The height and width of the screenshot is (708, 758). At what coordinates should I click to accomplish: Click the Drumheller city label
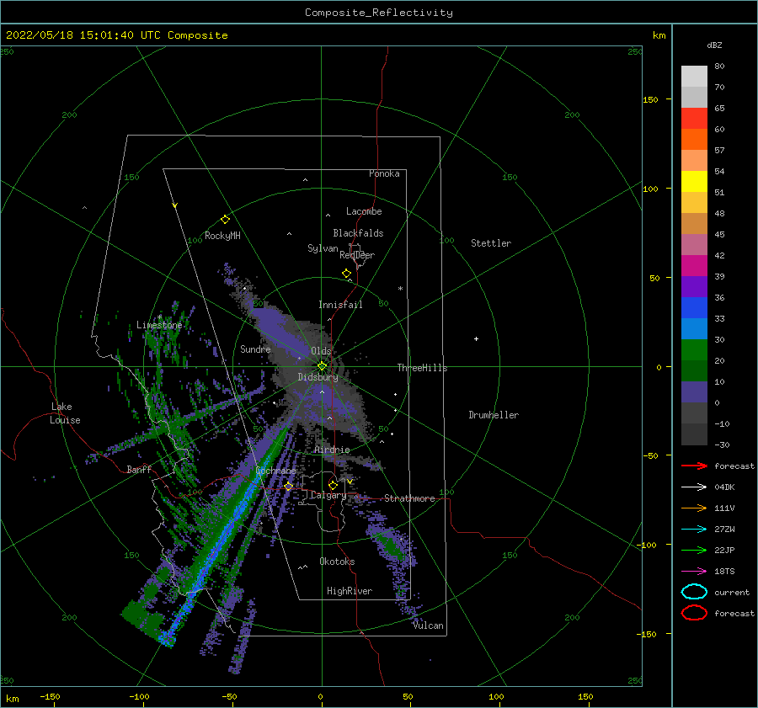[494, 415]
